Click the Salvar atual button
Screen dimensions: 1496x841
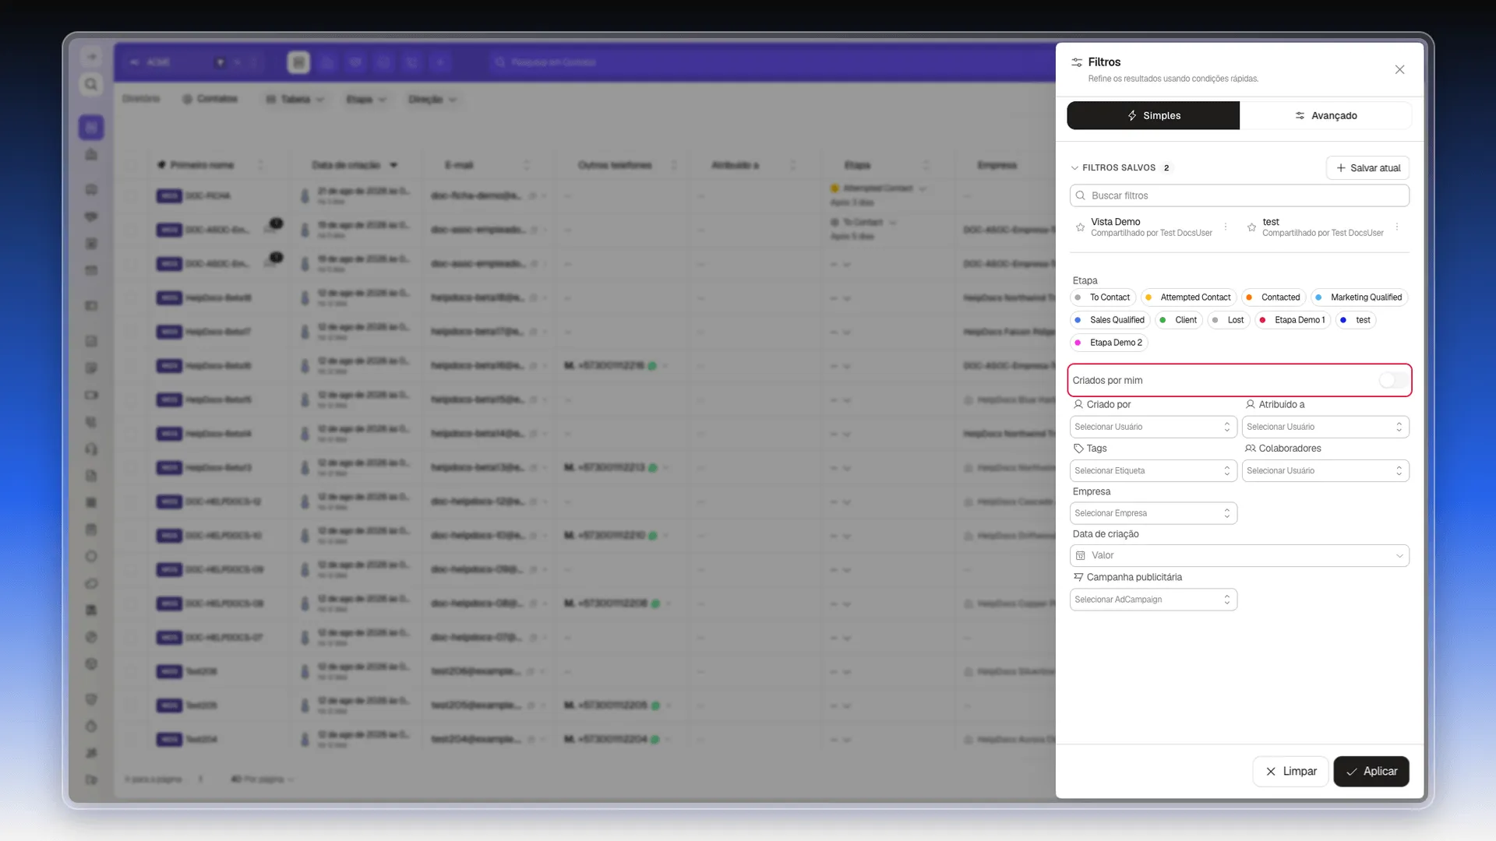1367,167
